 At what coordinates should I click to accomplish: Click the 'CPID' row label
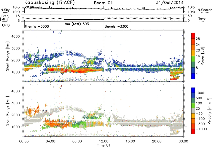pyautogui.click(x=6, y=25)
